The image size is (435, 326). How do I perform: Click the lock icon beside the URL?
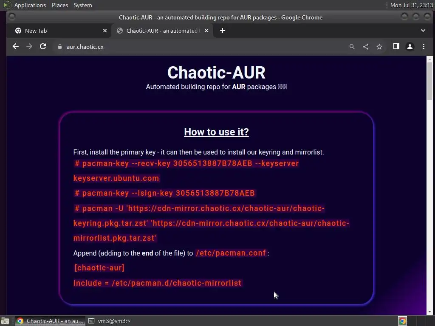[x=59, y=47]
